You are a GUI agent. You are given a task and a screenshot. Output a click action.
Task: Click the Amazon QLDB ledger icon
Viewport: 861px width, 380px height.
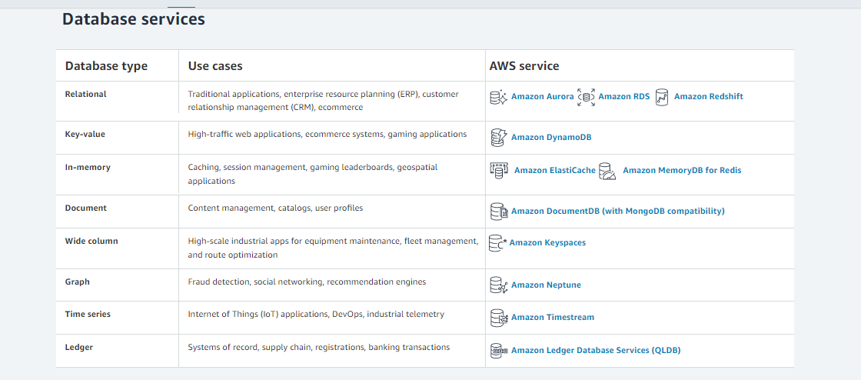[498, 351]
